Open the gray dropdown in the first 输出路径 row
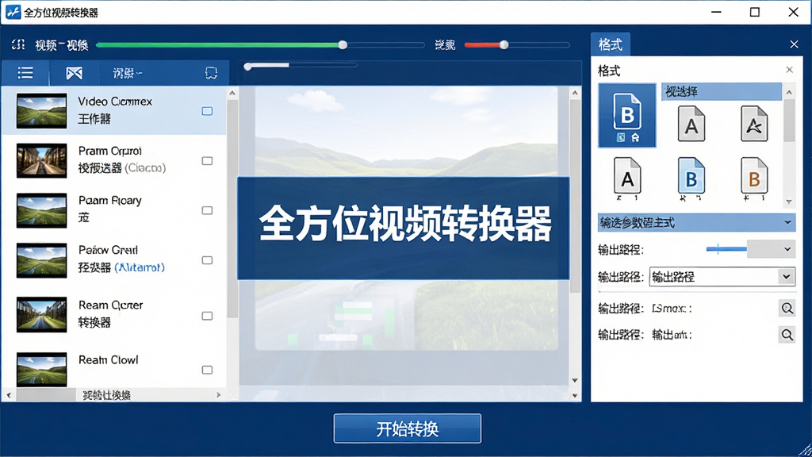The width and height of the screenshot is (812, 457). coord(771,249)
